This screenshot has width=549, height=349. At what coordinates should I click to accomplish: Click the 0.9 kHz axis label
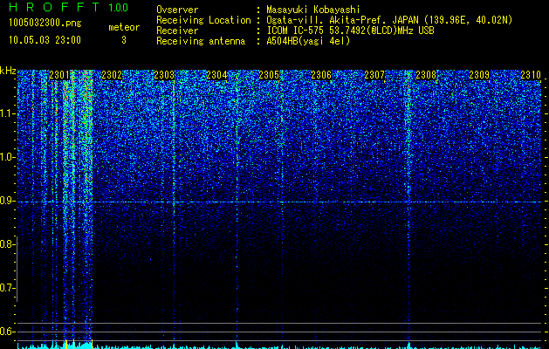pyautogui.click(x=7, y=201)
